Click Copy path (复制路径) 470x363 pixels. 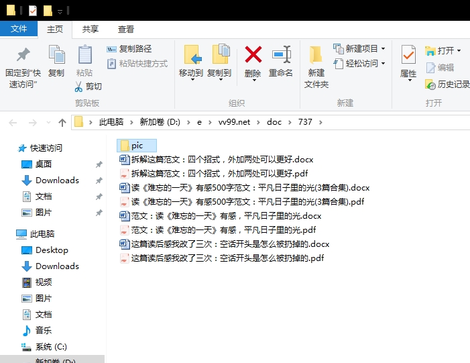click(129, 48)
